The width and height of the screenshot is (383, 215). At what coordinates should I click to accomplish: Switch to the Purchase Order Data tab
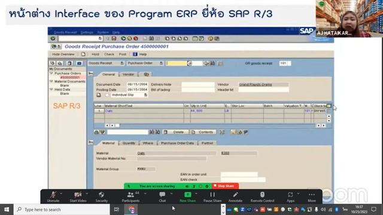[177, 143]
